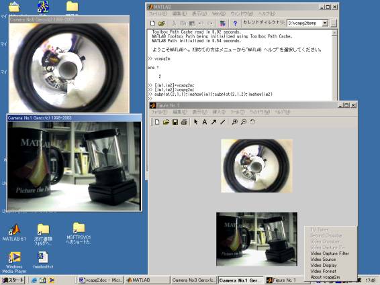This screenshot has width=380, height=285.
Task: Click the Undo icon in MATLAB toolbar
Action: 201,23
